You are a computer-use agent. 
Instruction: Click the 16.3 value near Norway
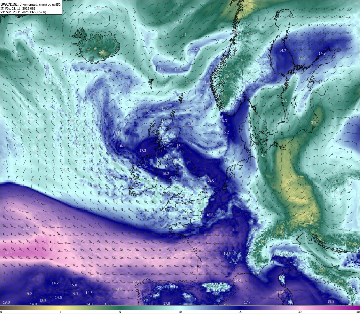(223, 121)
